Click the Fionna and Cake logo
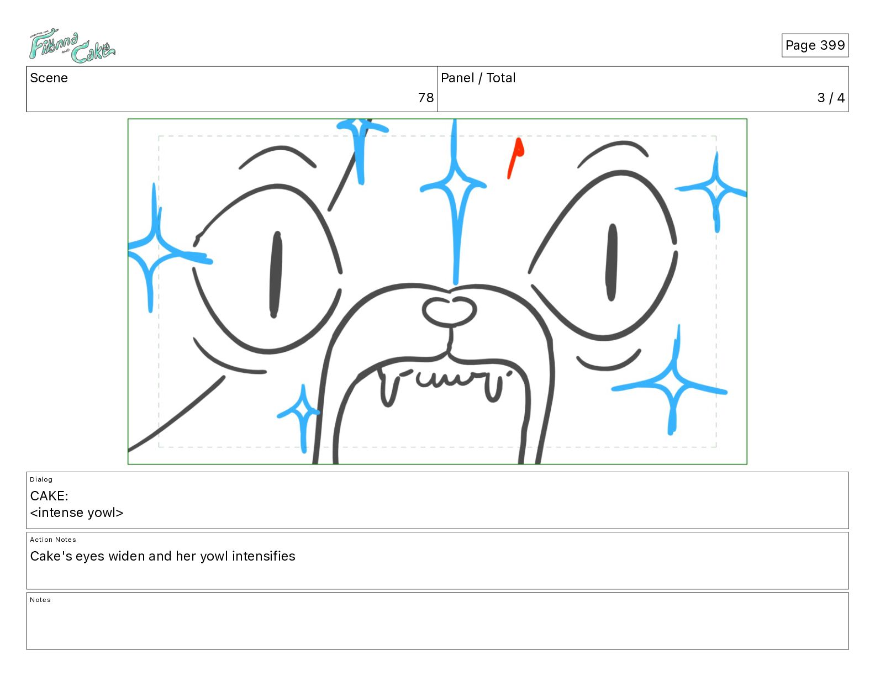The height and width of the screenshot is (676, 875). pyautogui.click(x=72, y=46)
